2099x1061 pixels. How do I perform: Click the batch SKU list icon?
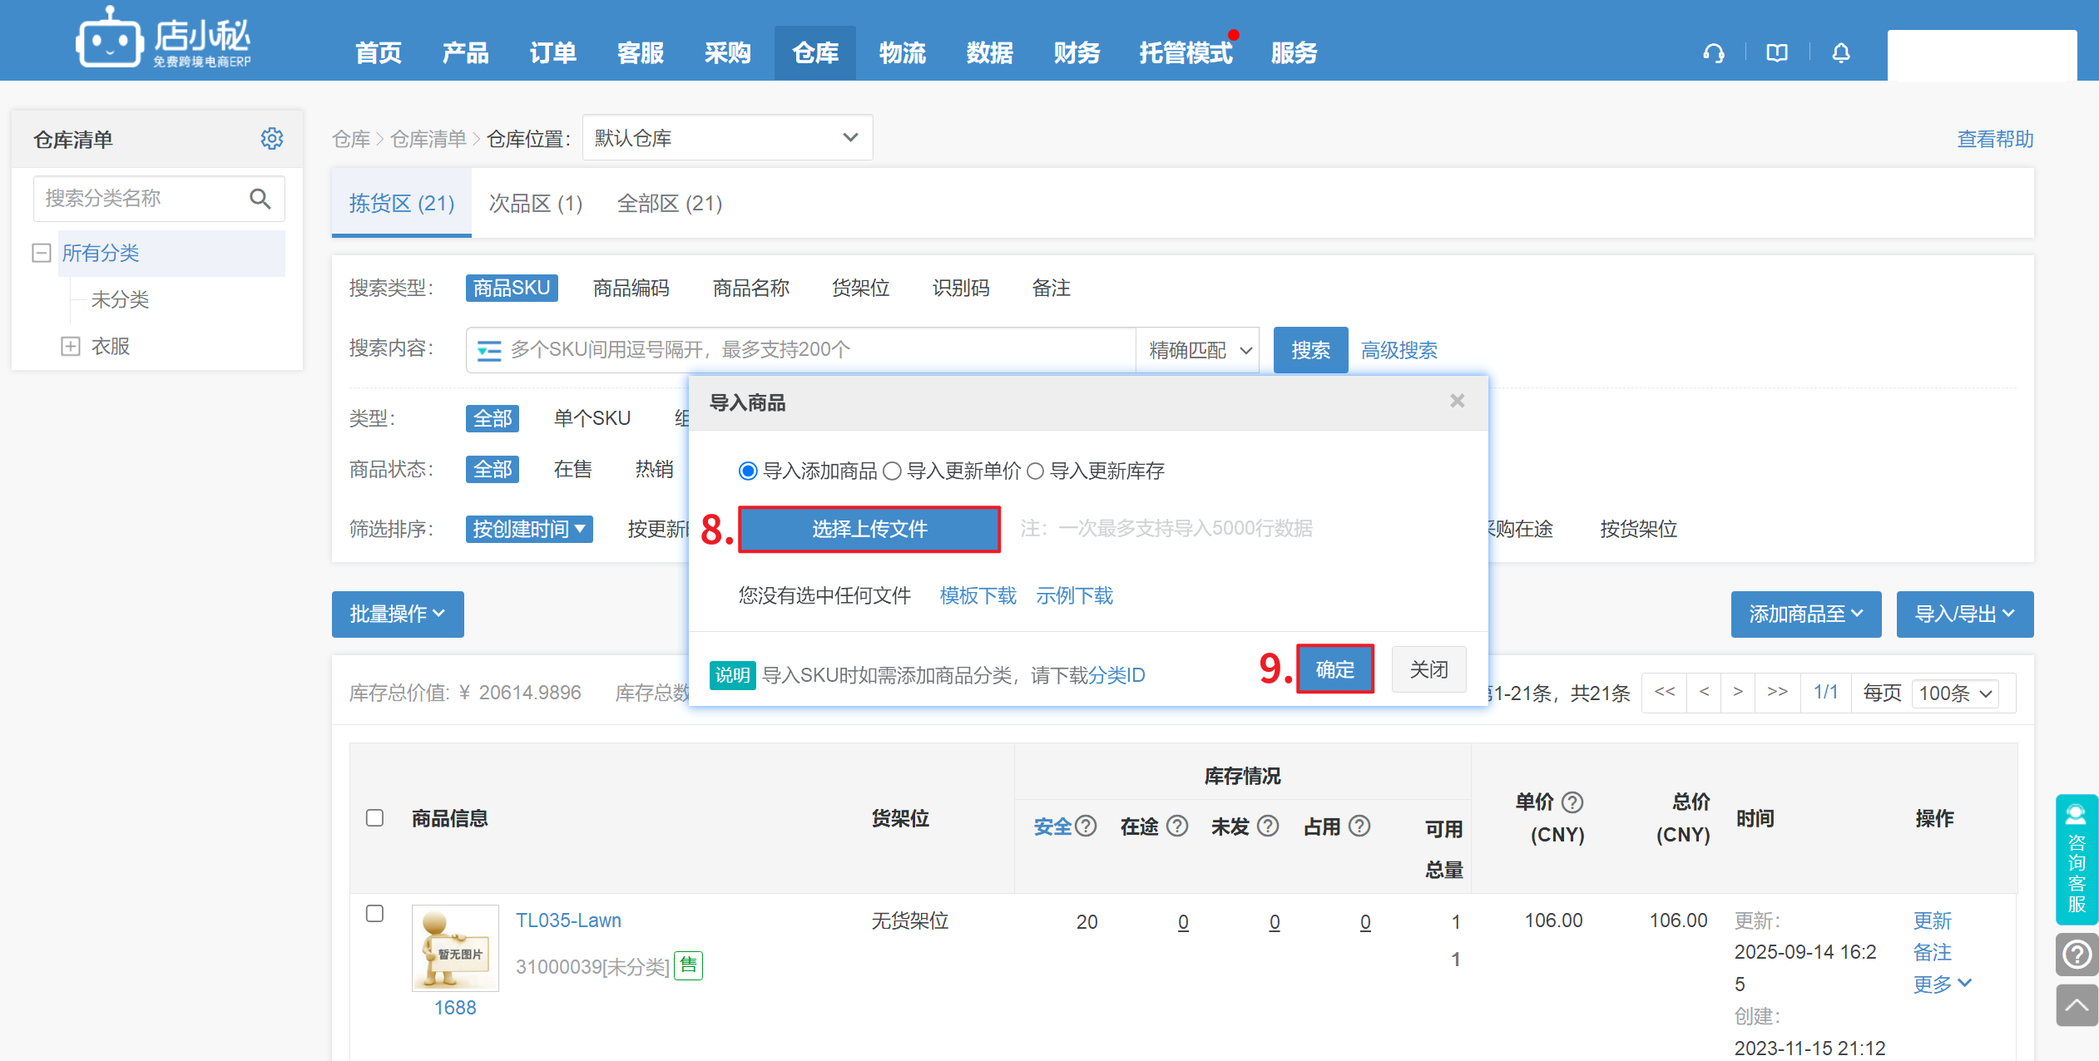489,350
